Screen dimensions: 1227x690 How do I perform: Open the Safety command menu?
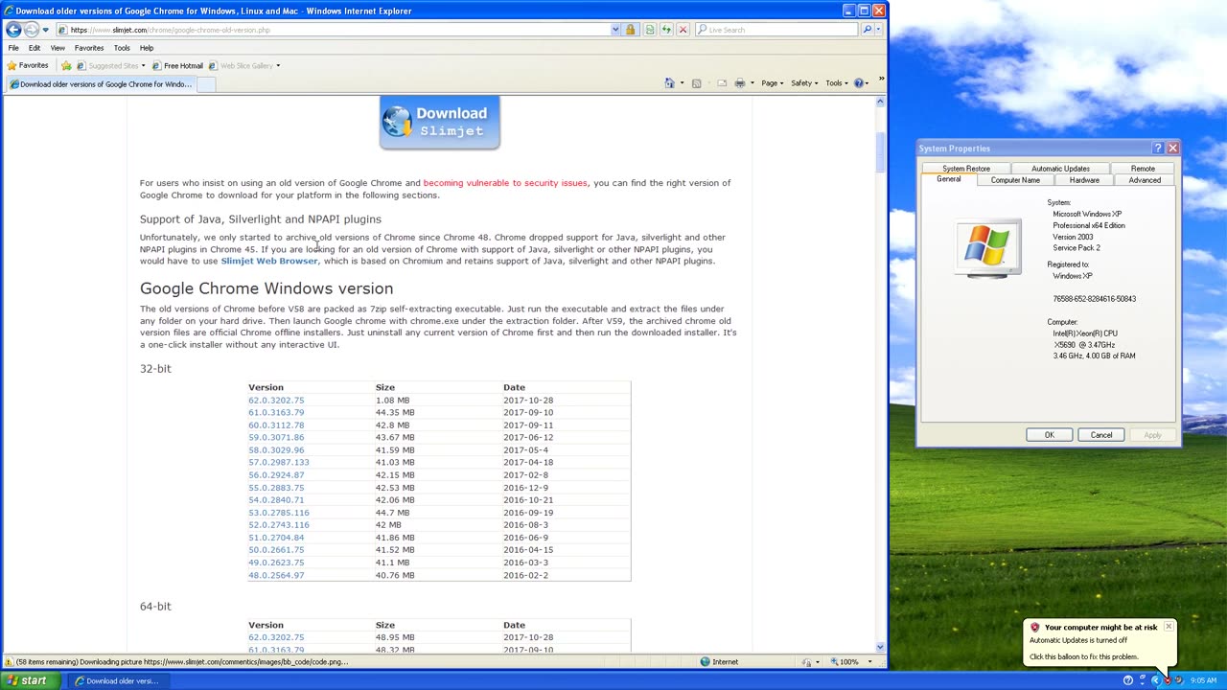click(804, 83)
